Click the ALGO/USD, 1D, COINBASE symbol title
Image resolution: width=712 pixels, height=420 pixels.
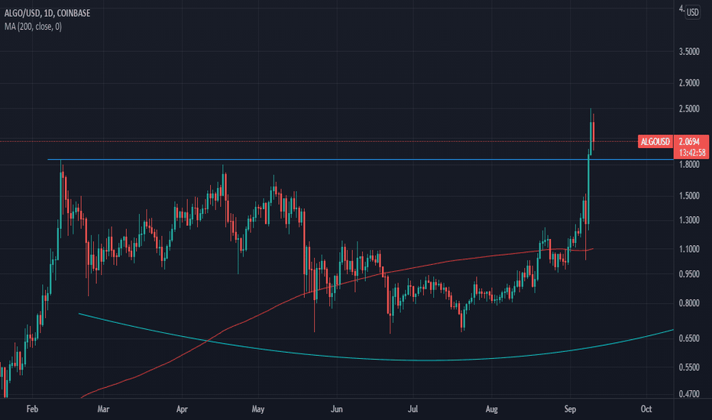pyautogui.click(x=47, y=13)
